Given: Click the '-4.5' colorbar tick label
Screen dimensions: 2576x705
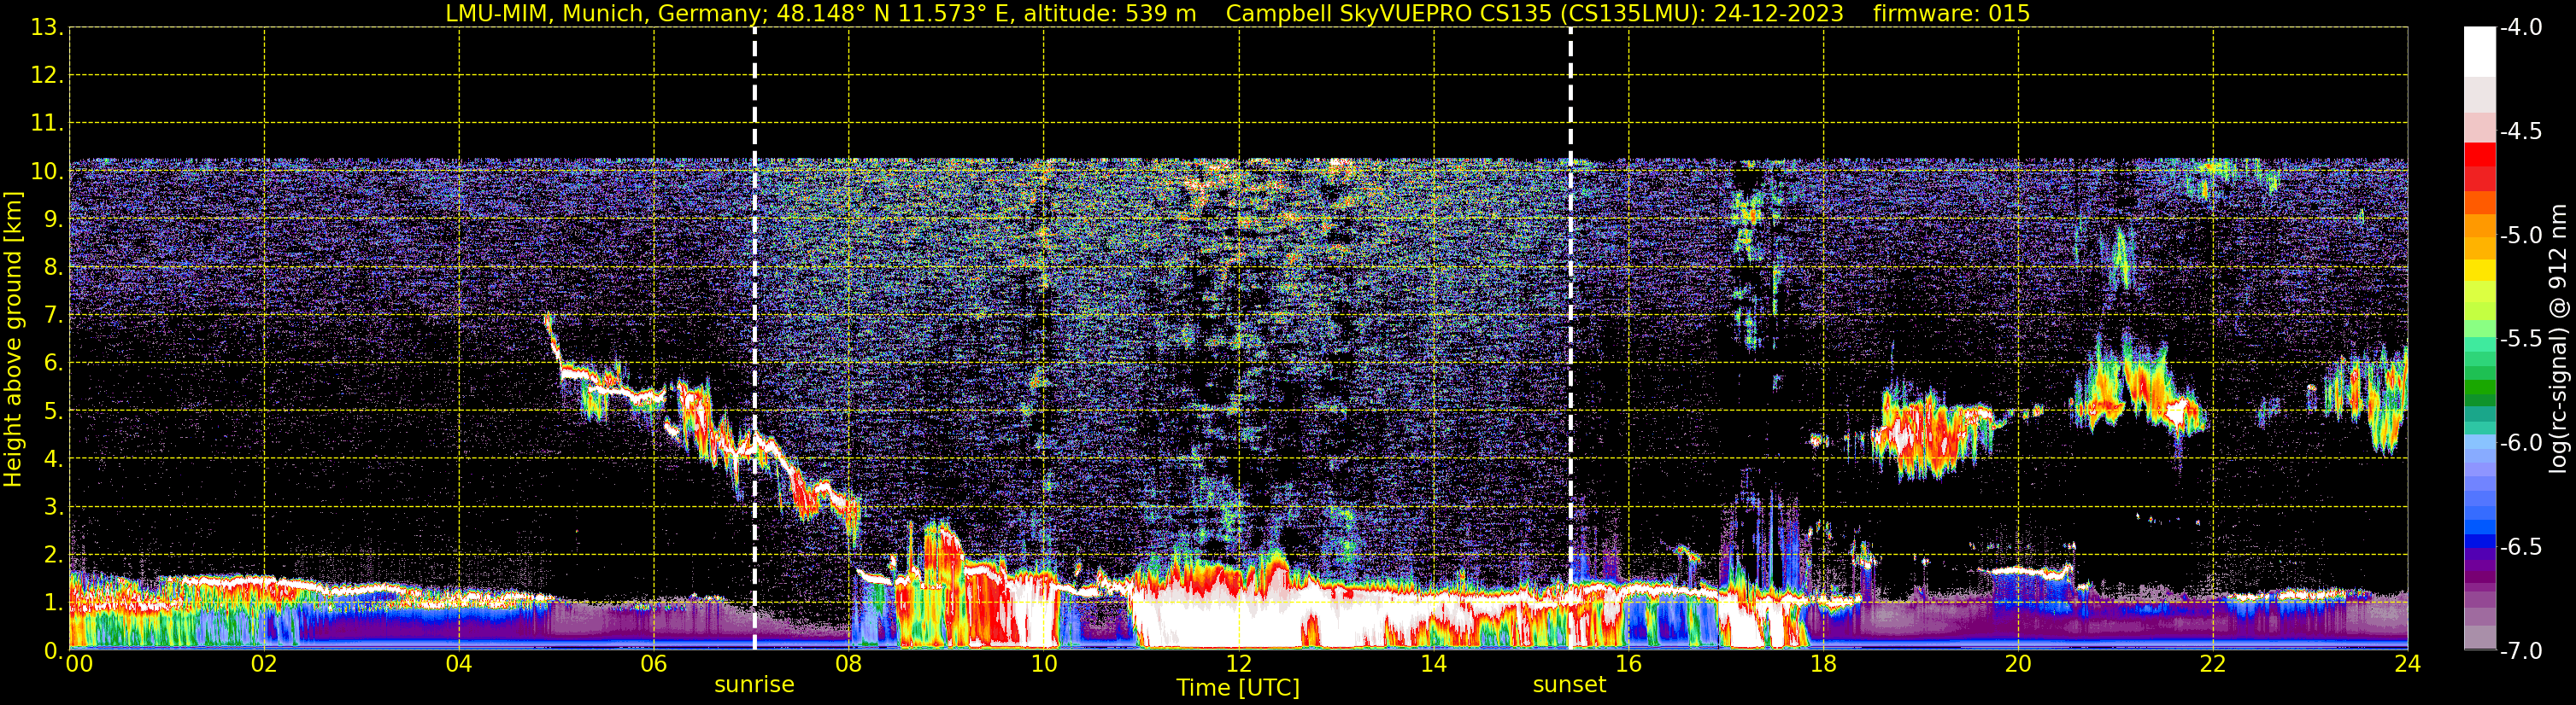Looking at the screenshot, I should pyautogui.click(x=2521, y=131).
